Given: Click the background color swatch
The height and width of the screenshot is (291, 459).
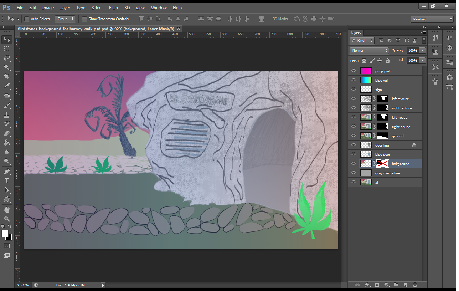Looking at the screenshot, I should tap(10, 238).
